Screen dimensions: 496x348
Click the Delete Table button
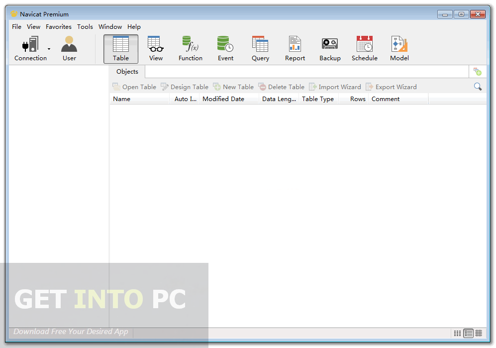[x=282, y=87]
